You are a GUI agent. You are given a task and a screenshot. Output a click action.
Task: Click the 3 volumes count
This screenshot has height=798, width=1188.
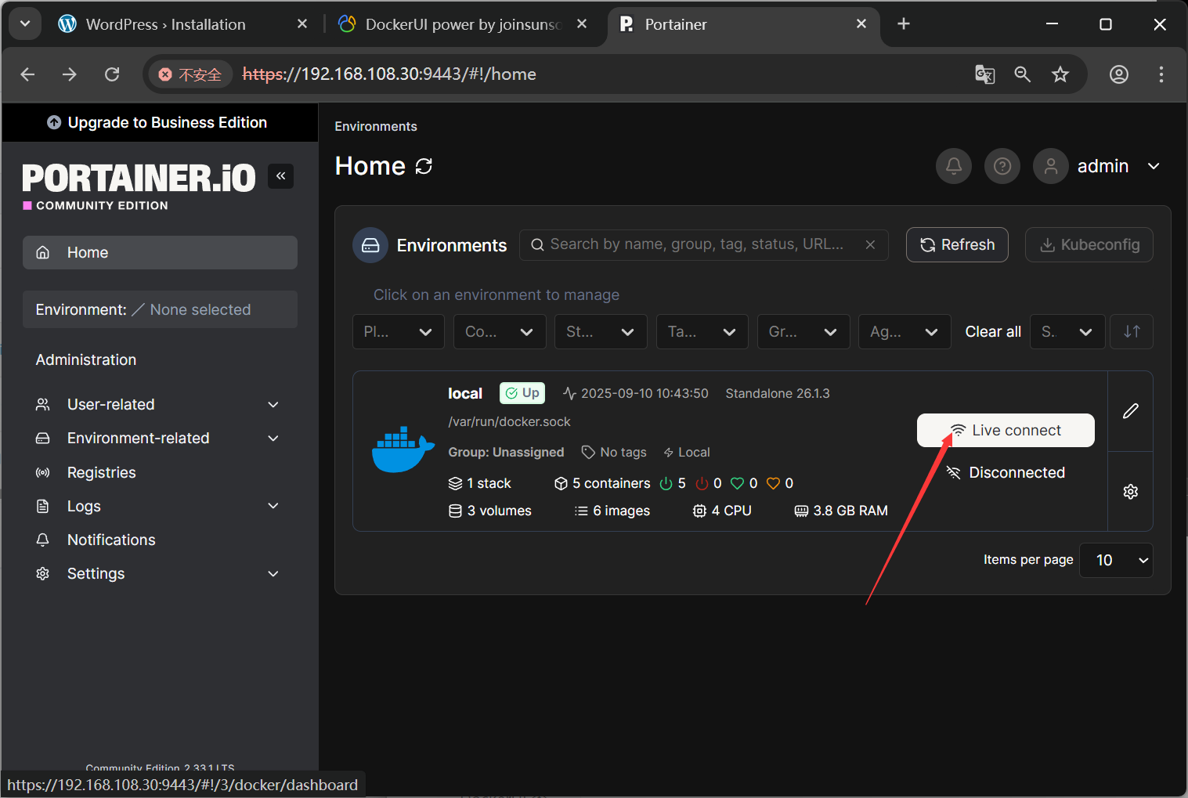[x=489, y=511]
